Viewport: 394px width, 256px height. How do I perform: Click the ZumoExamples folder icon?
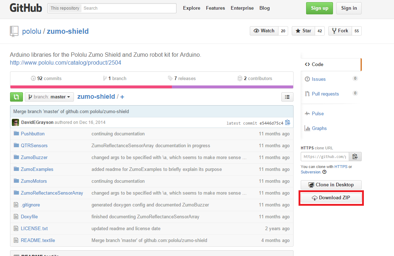[17, 169]
